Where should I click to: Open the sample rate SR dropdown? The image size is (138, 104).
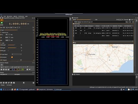point(8,38)
